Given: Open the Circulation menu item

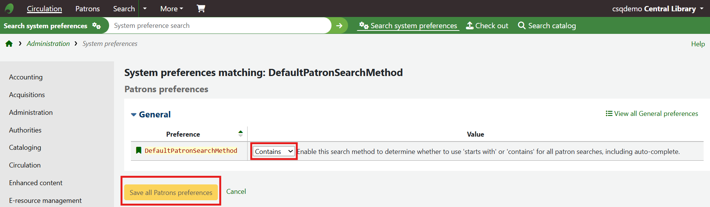Looking at the screenshot, I should (x=44, y=9).
